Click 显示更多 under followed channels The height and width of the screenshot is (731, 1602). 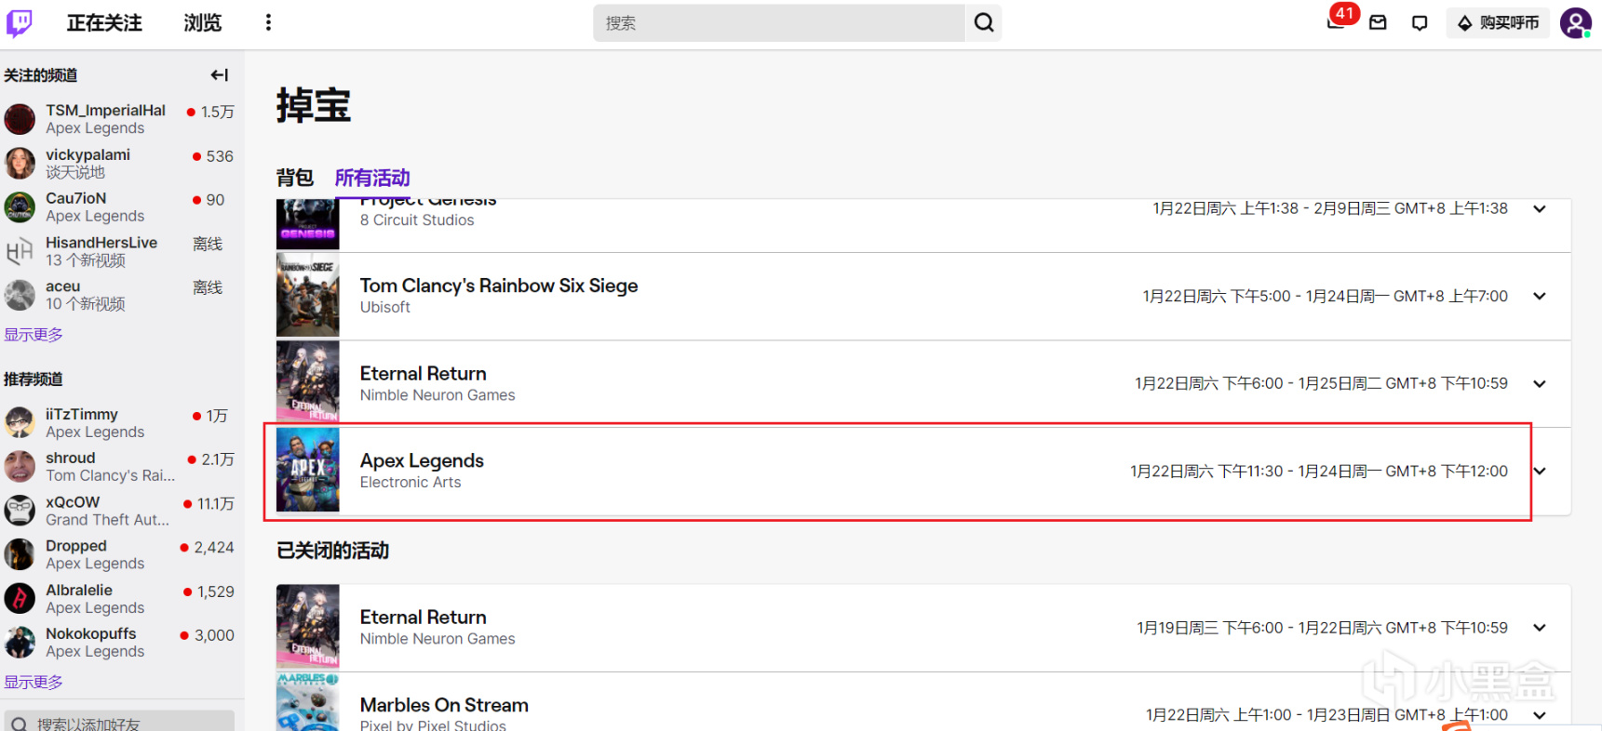coord(34,334)
